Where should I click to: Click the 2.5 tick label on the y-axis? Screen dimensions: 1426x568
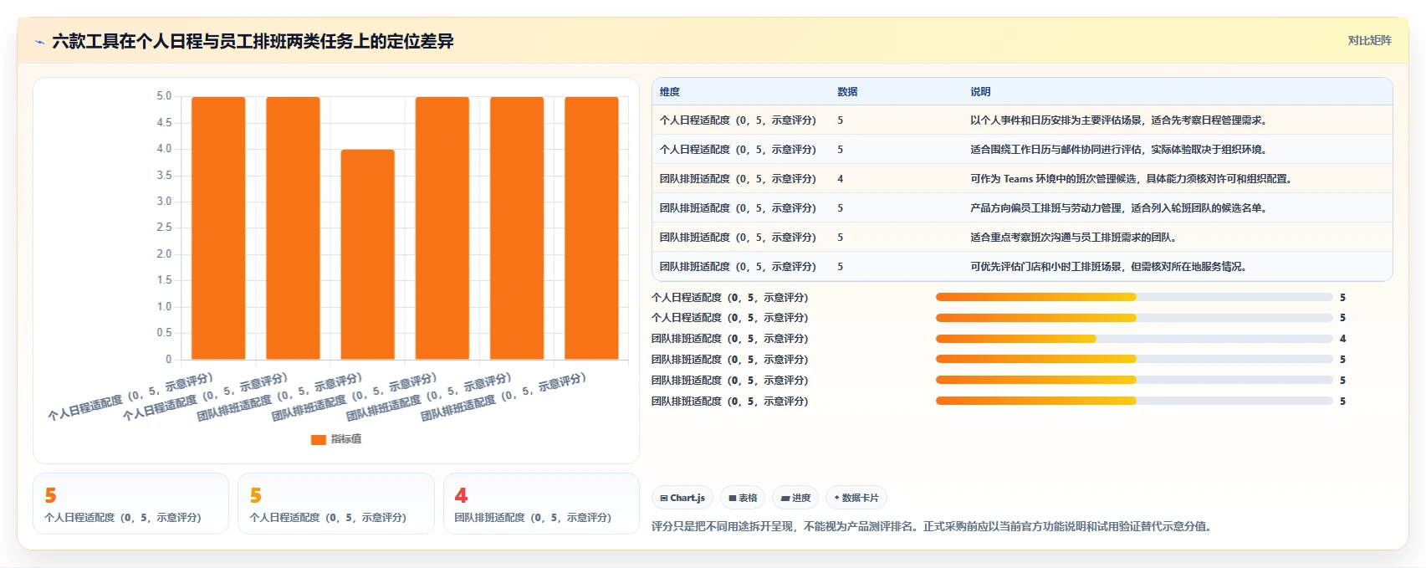164,228
